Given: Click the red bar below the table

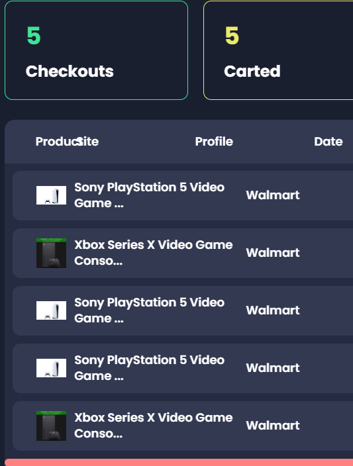Looking at the screenshot, I should tap(179, 463).
